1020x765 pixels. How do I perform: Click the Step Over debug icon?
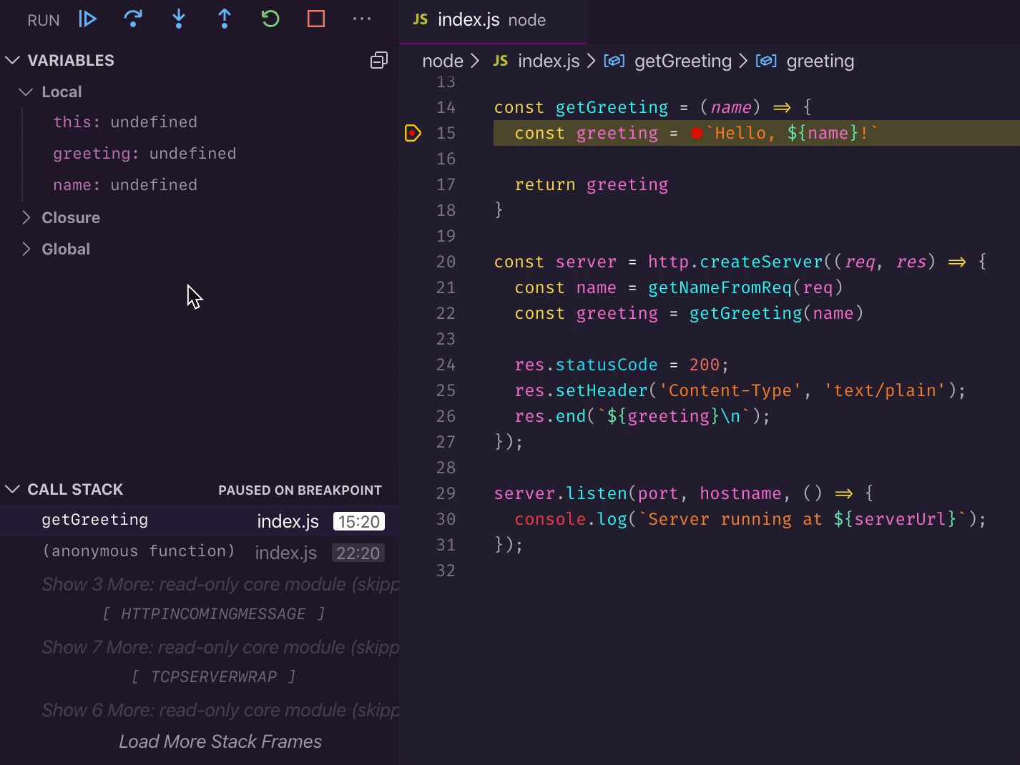pyautogui.click(x=133, y=19)
